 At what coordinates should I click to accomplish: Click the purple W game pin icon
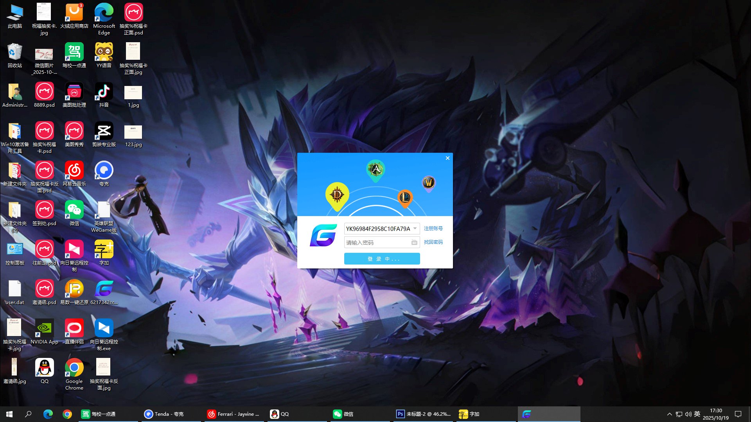pyautogui.click(x=429, y=182)
